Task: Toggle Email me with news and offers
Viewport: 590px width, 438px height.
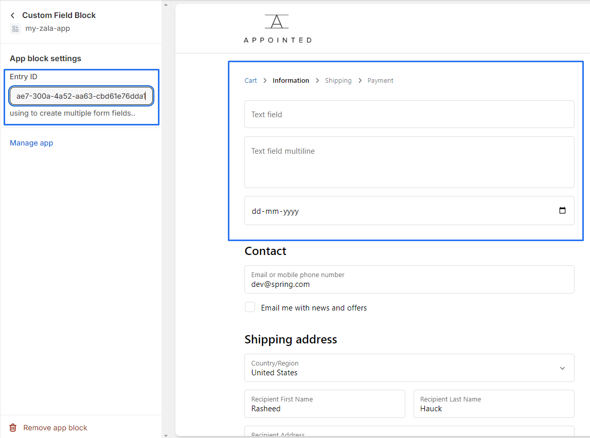Action: 250,307
